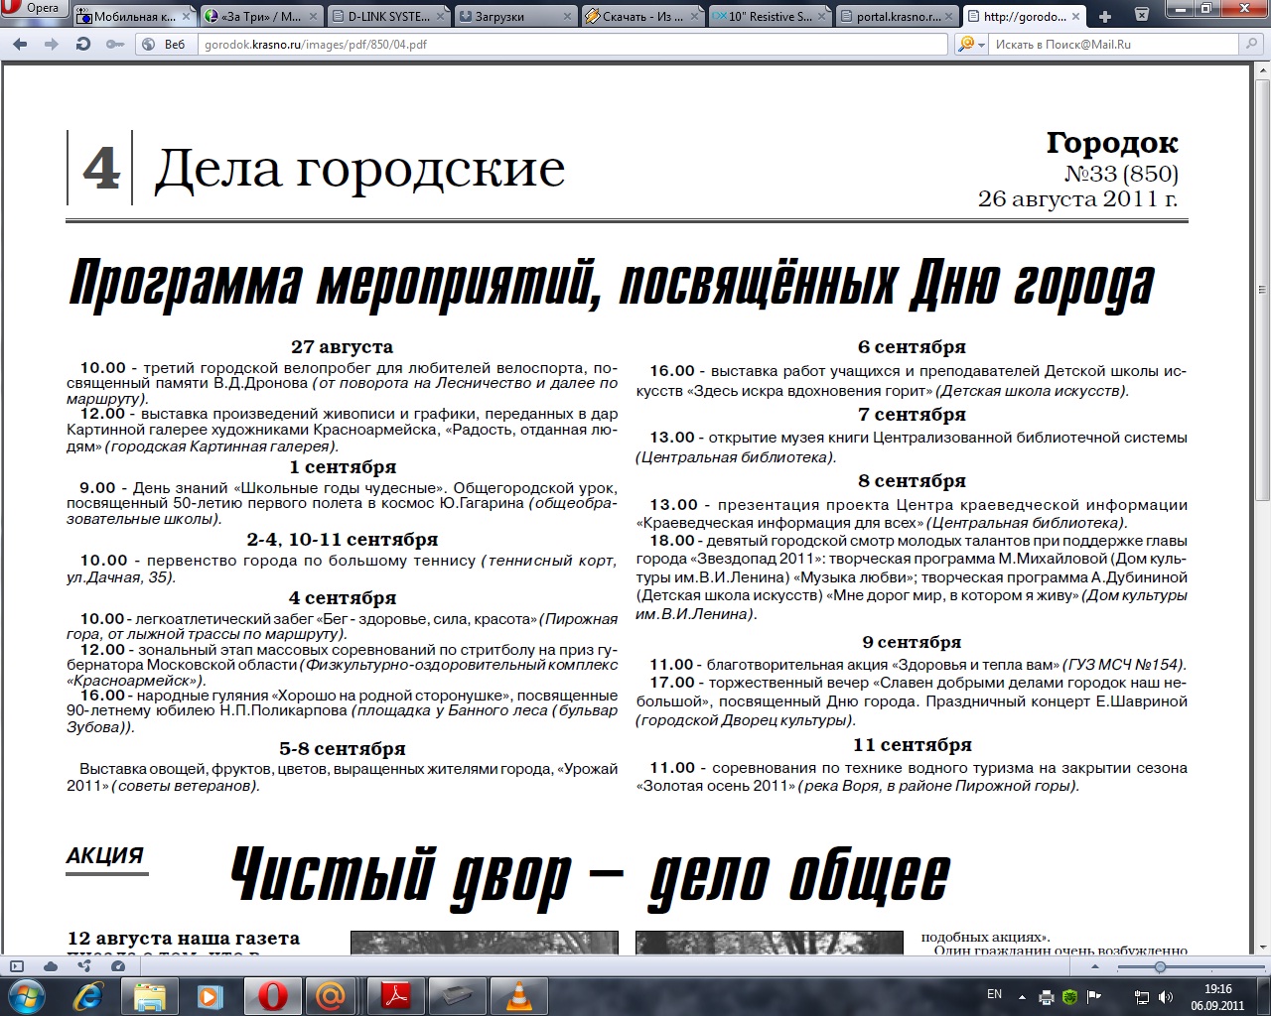Click the «Чистый двор — дело общее» headline

point(590,876)
